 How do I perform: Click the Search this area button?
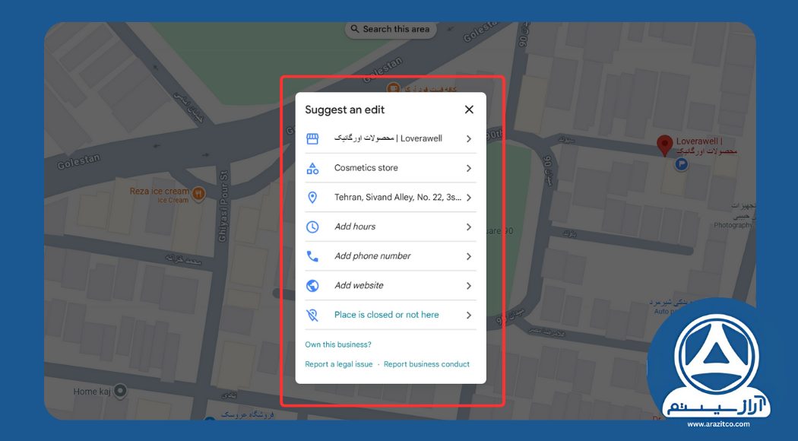pos(391,29)
